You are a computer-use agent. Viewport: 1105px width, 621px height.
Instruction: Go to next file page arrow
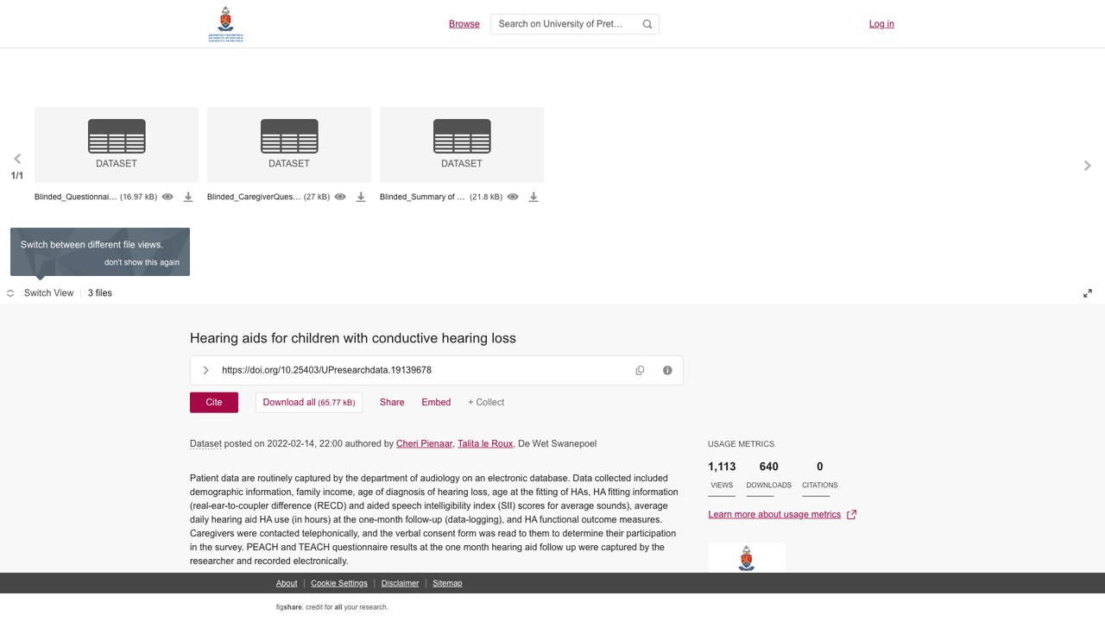(1088, 166)
